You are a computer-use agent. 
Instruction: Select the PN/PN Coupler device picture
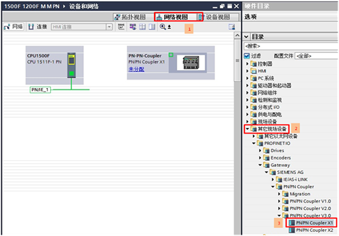point(191,63)
